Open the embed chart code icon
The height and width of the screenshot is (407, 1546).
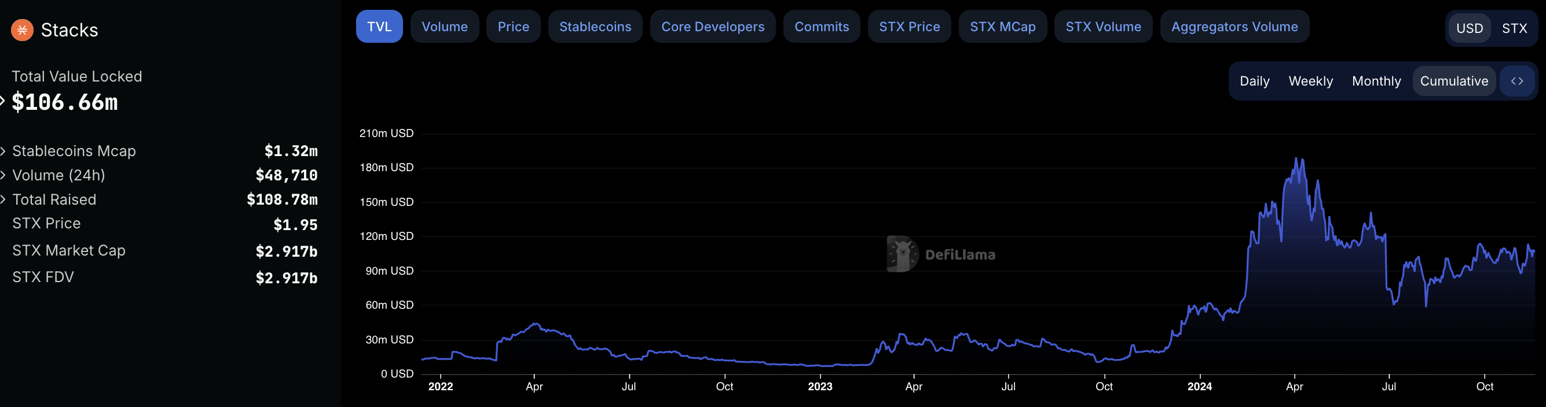[x=1516, y=81]
